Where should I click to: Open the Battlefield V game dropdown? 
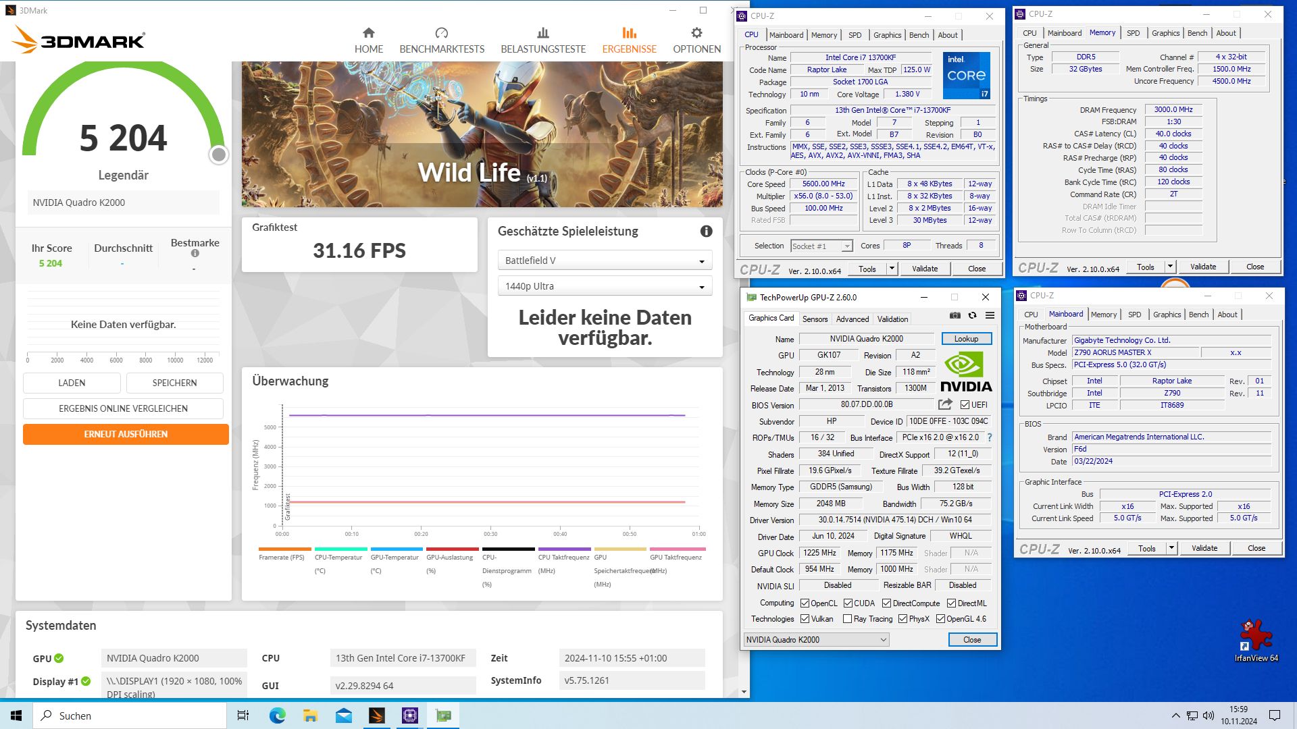[x=605, y=261]
